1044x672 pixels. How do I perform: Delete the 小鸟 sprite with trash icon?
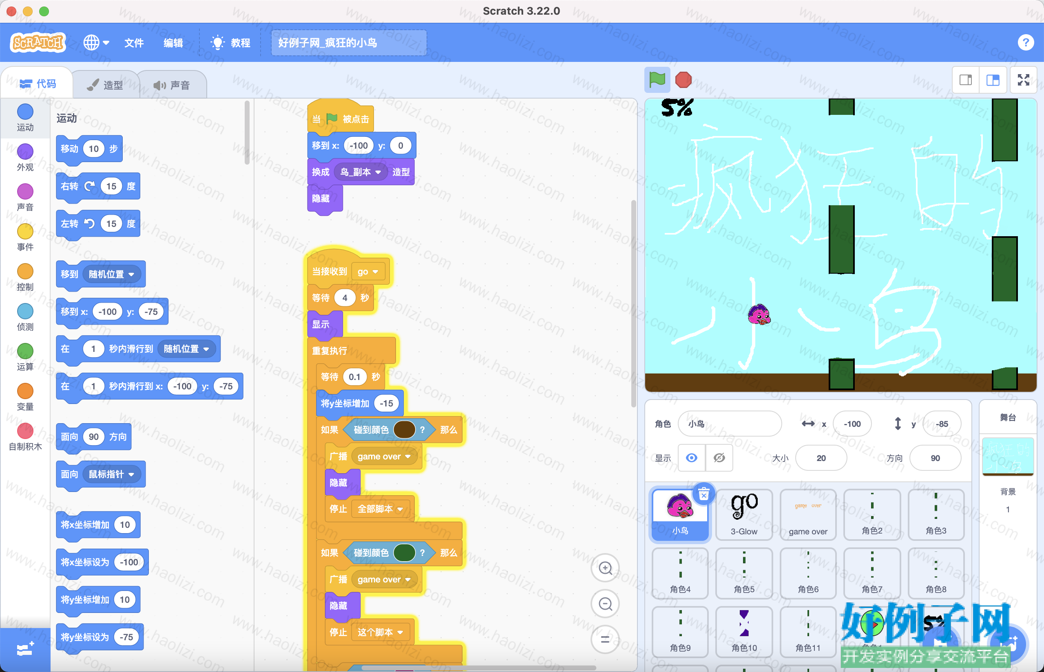(x=704, y=495)
